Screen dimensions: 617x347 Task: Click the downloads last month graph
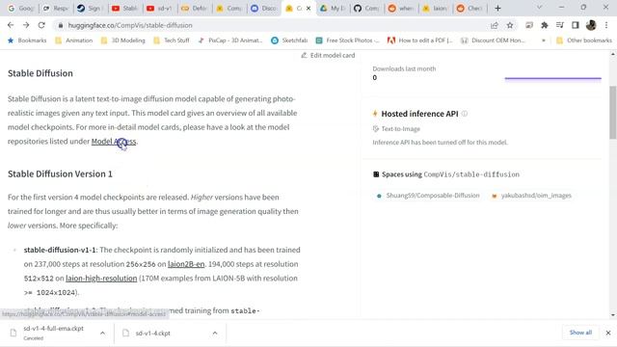point(552,78)
